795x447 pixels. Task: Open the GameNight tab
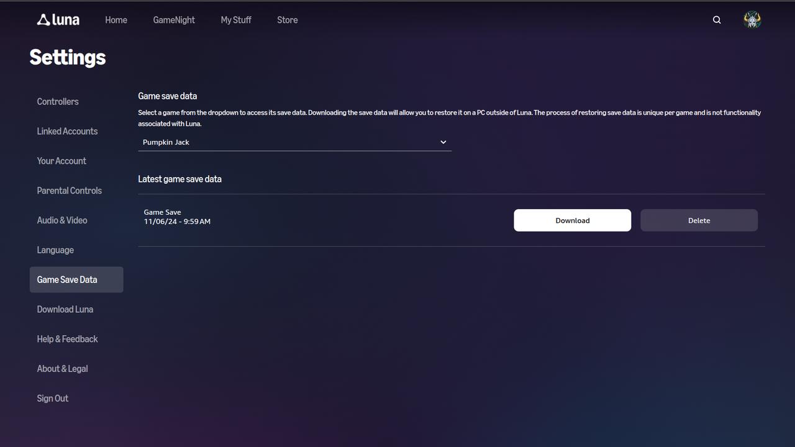[x=174, y=20]
